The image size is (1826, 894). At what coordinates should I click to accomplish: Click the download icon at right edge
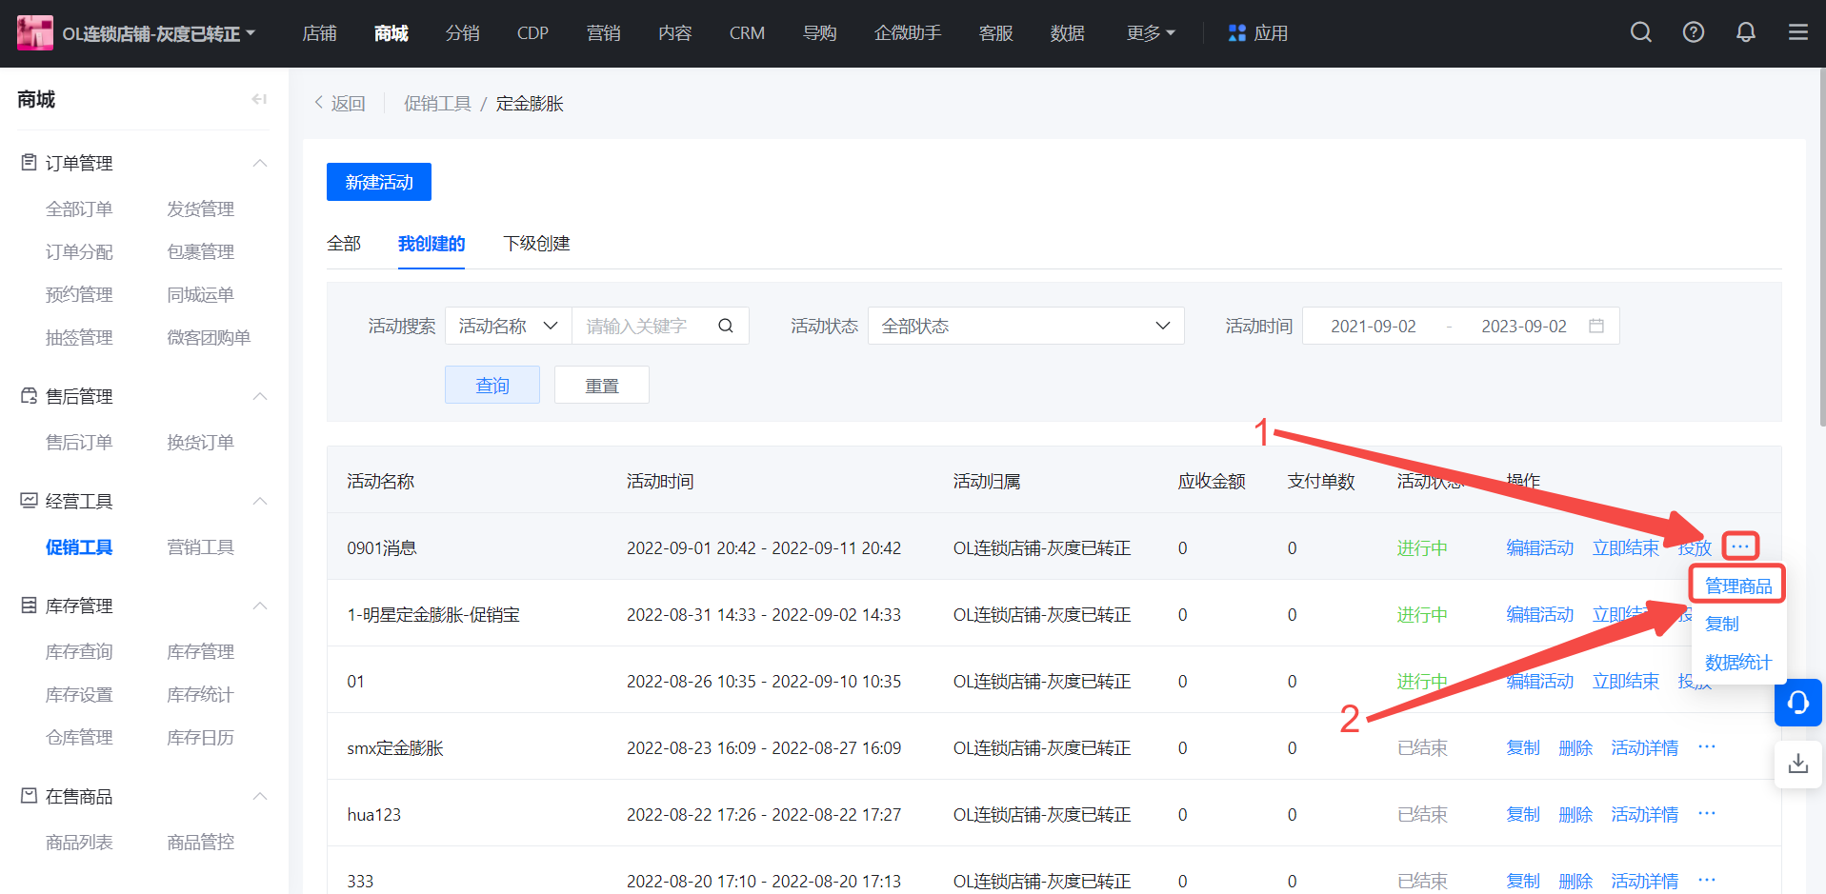tap(1797, 764)
